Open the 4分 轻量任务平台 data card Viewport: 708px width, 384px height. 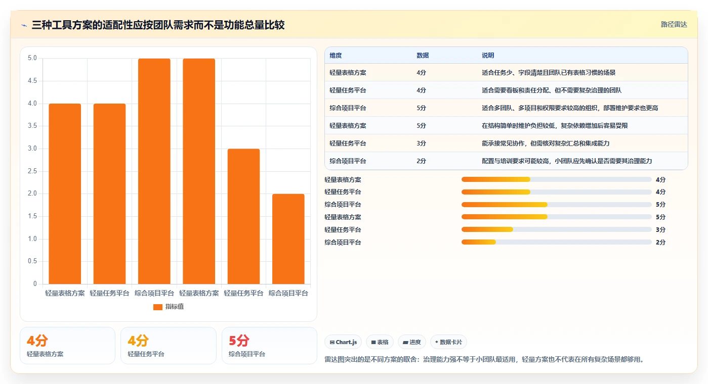pyautogui.click(x=169, y=346)
